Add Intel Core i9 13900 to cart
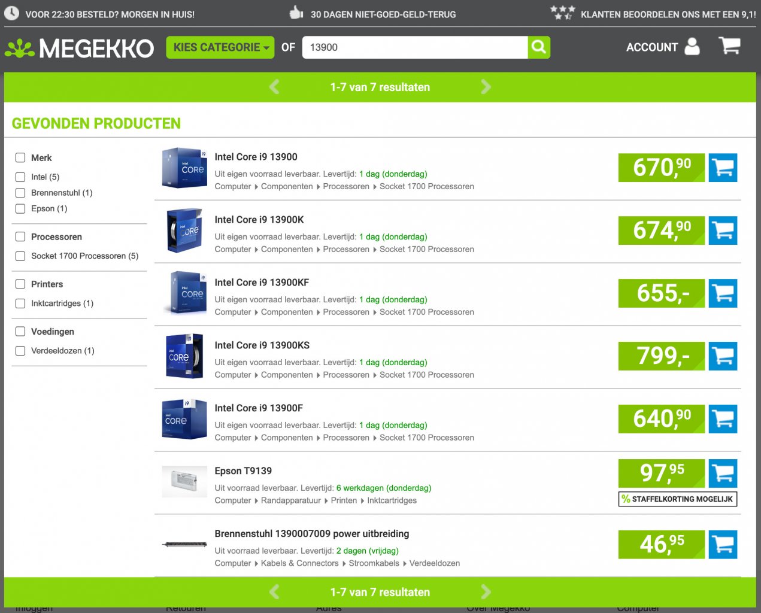 pos(723,168)
